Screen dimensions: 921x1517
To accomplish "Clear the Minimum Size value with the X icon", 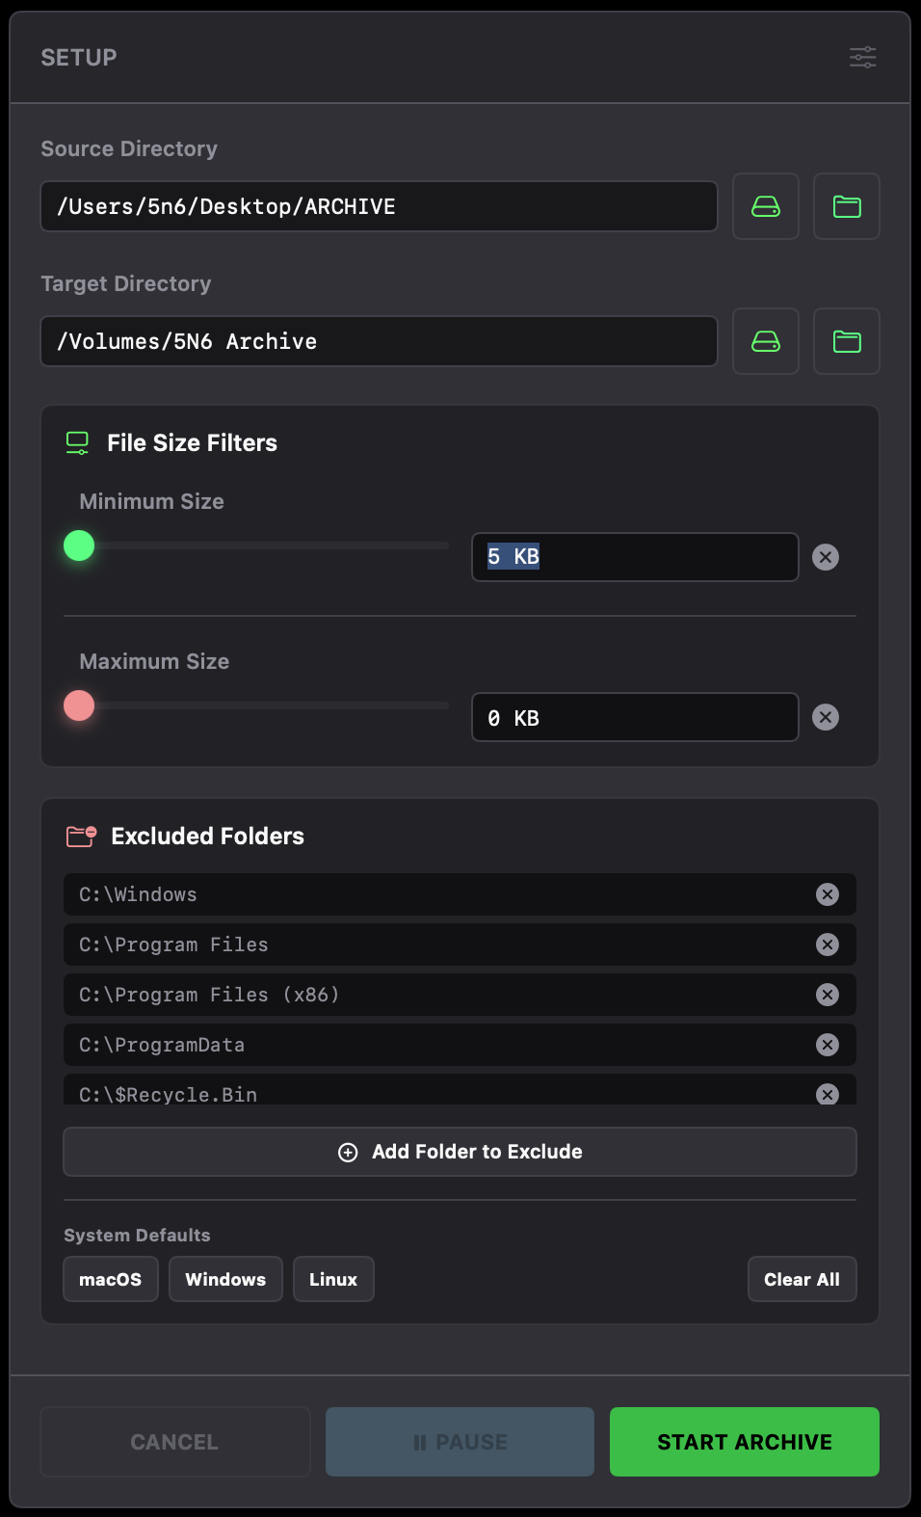I will point(825,557).
